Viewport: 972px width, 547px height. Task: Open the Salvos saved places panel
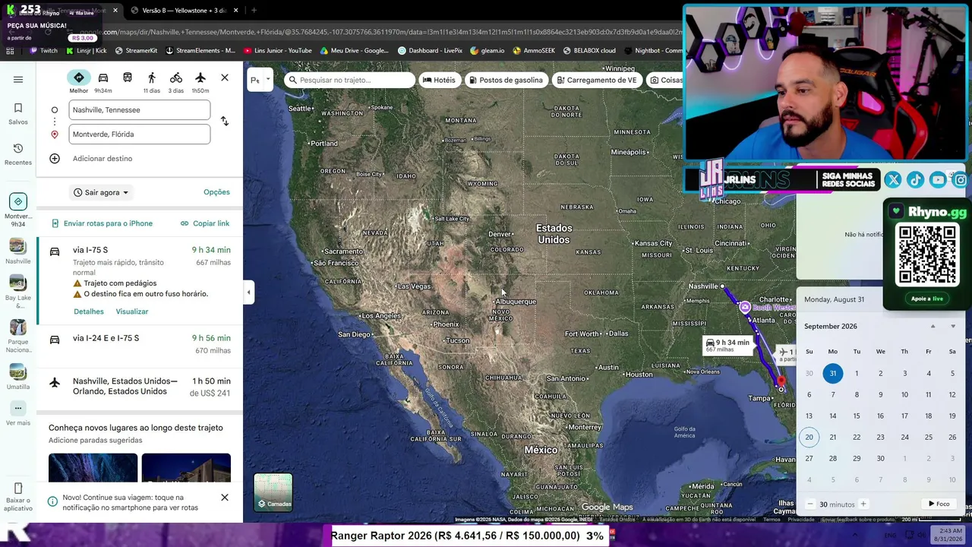point(18,114)
